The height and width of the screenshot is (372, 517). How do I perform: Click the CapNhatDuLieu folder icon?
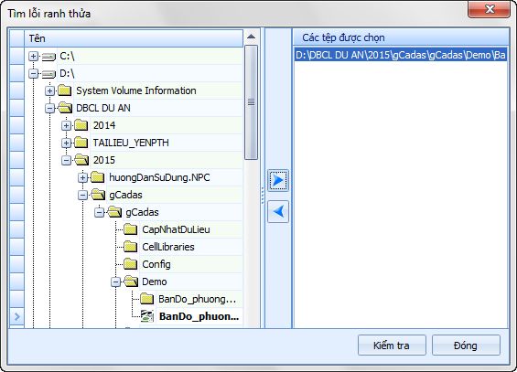tap(131, 229)
